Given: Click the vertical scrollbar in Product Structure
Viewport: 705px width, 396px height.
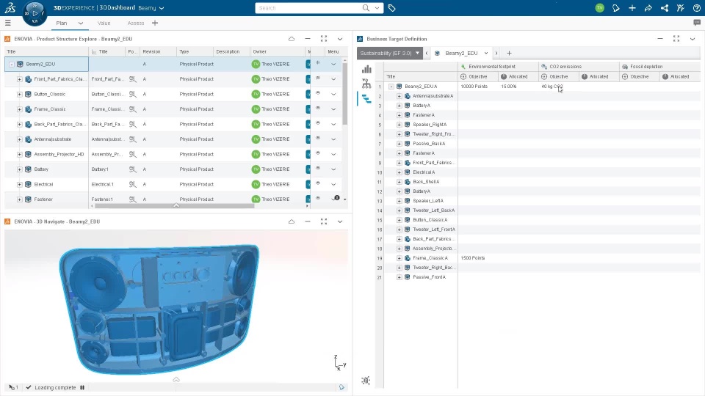Looking at the screenshot, I should (x=345, y=93).
